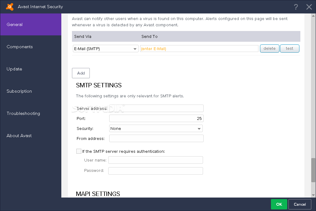The height and width of the screenshot is (211, 316).
Task: Click the User name field
Action: click(155, 160)
